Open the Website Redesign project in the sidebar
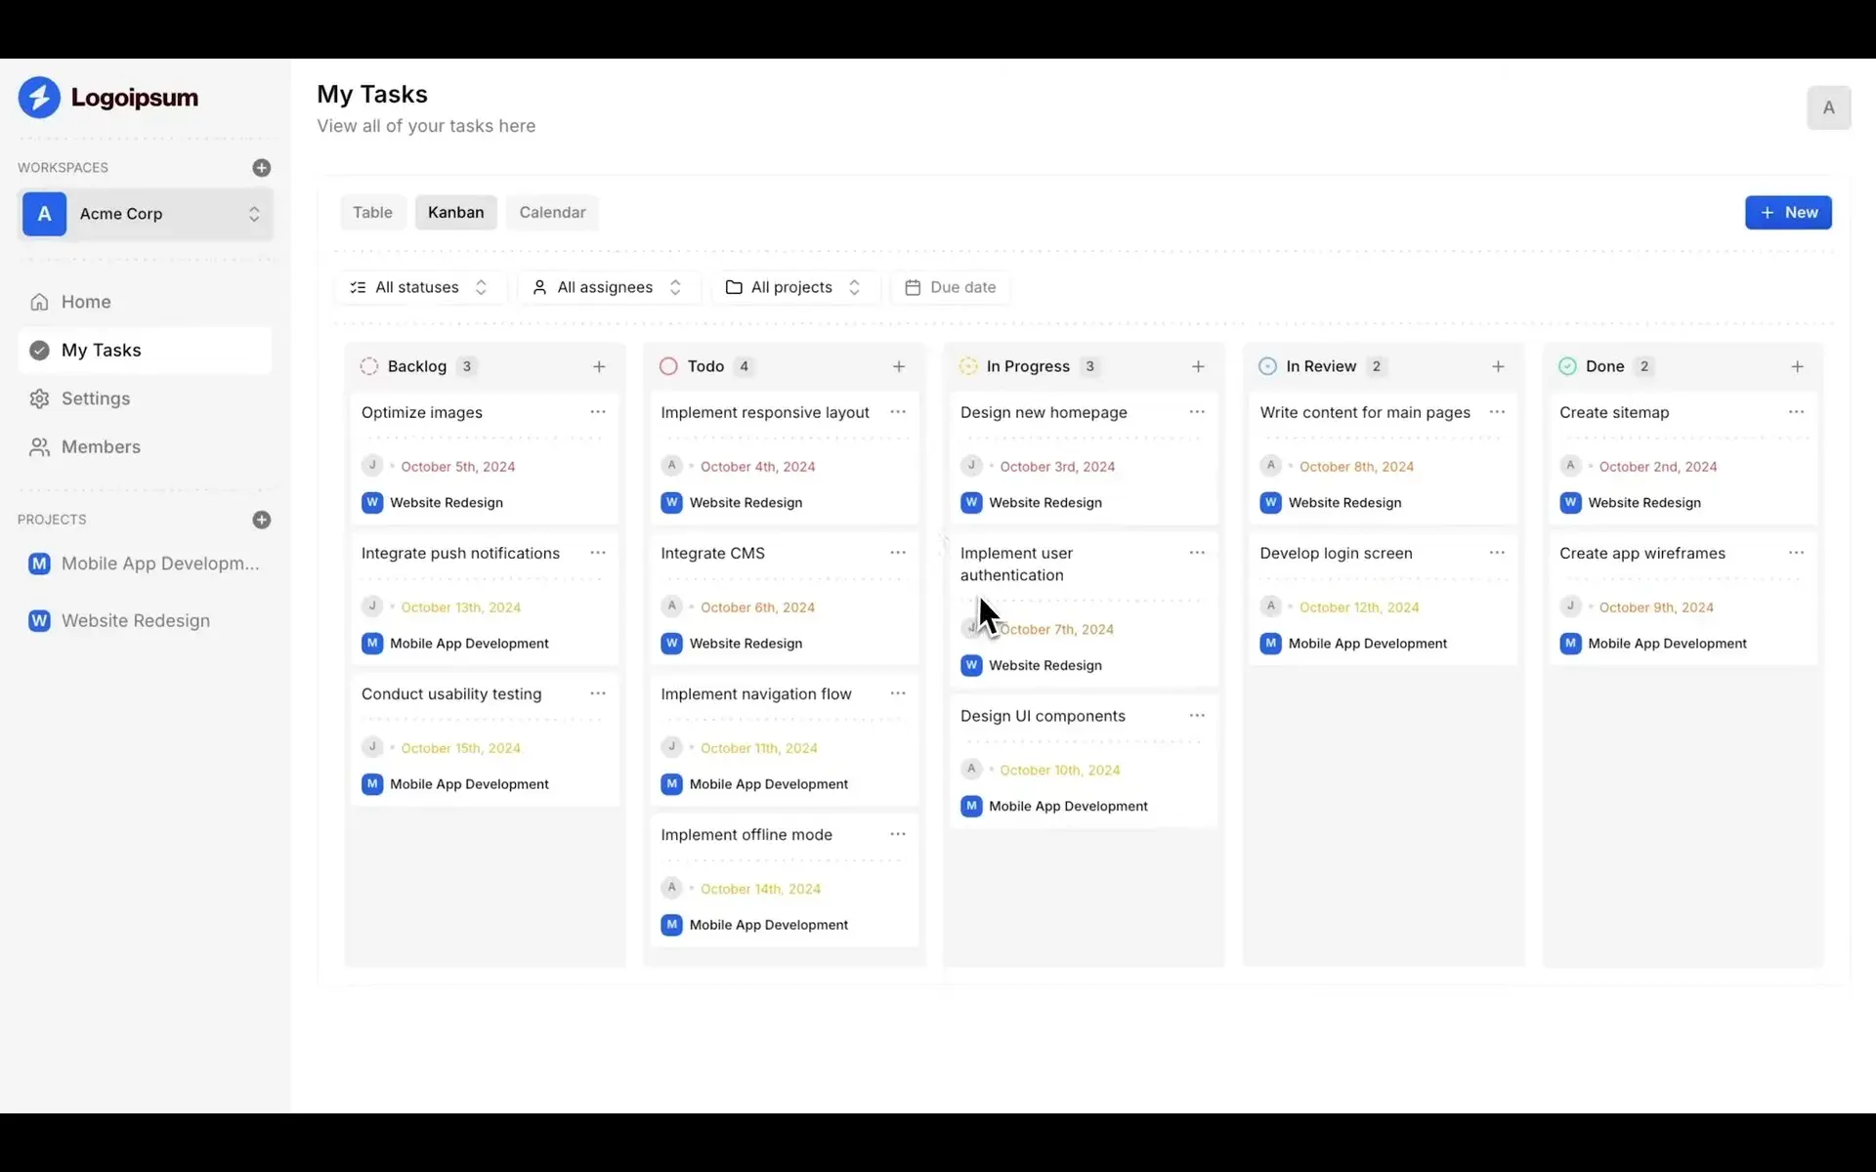This screenshot has width=1876, height=1172. pyautogui.click(x=135, y=621)
